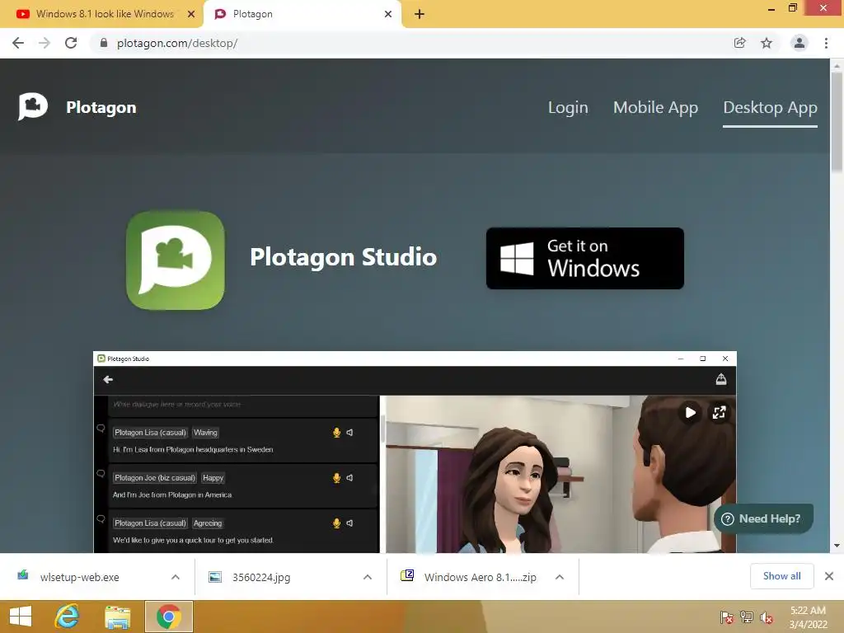
Task: Share this page via share icon
Action: click(740, 43)
